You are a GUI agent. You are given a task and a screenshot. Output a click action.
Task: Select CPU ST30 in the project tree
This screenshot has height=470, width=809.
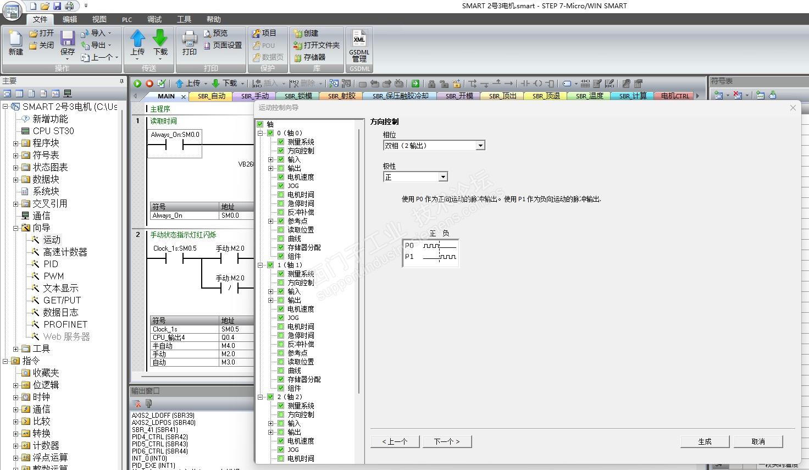point(53,131)
